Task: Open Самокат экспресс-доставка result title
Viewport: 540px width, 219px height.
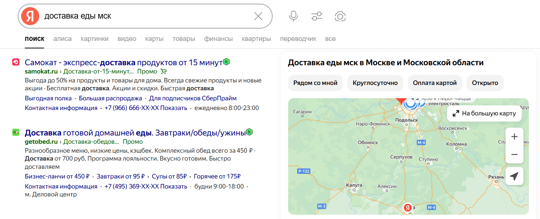Action: coord(124,62)
